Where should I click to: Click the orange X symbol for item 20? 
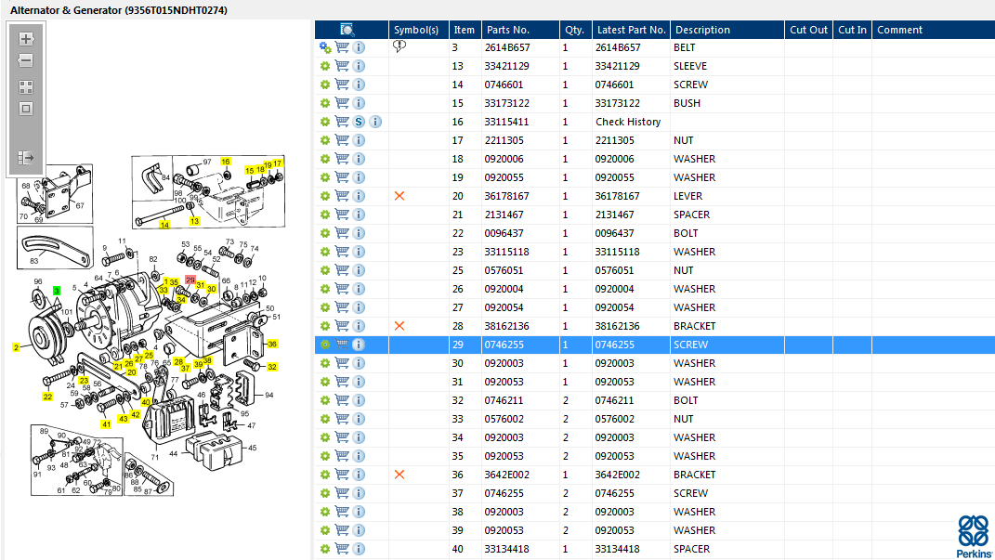point(399,196)
